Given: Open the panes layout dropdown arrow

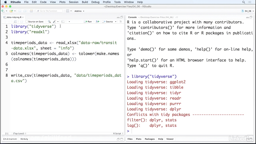Looking at the screenshot, I should [71, 11].
